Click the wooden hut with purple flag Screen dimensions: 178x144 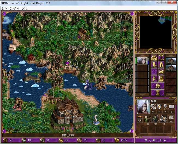tap(82, 33)
